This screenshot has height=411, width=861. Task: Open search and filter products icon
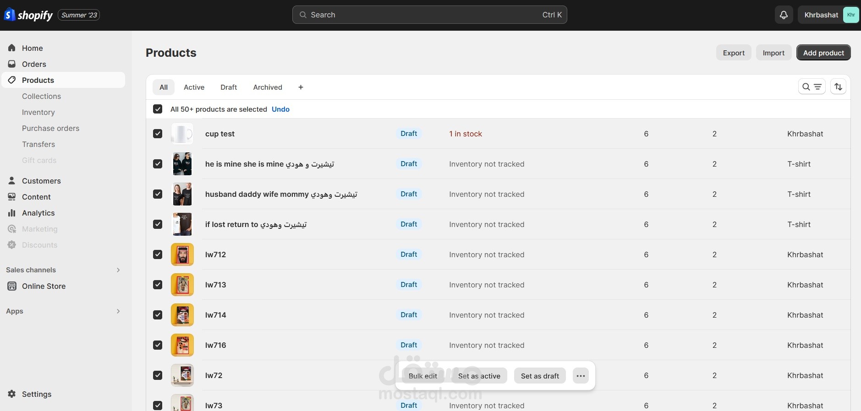[812, 87]
